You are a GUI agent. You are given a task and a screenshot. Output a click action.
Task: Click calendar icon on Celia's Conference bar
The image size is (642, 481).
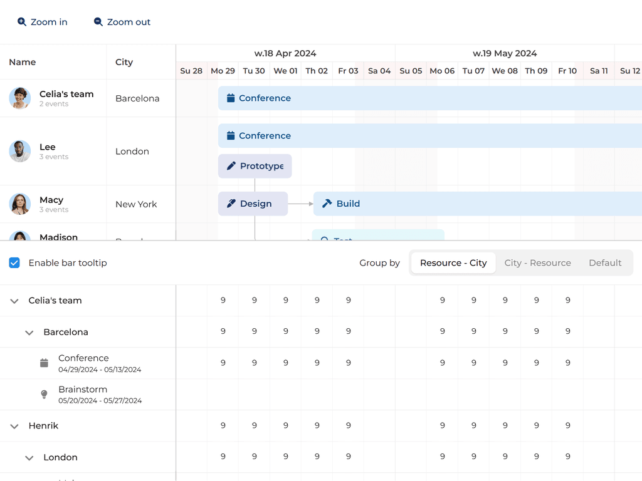click(x=231, y=98)
